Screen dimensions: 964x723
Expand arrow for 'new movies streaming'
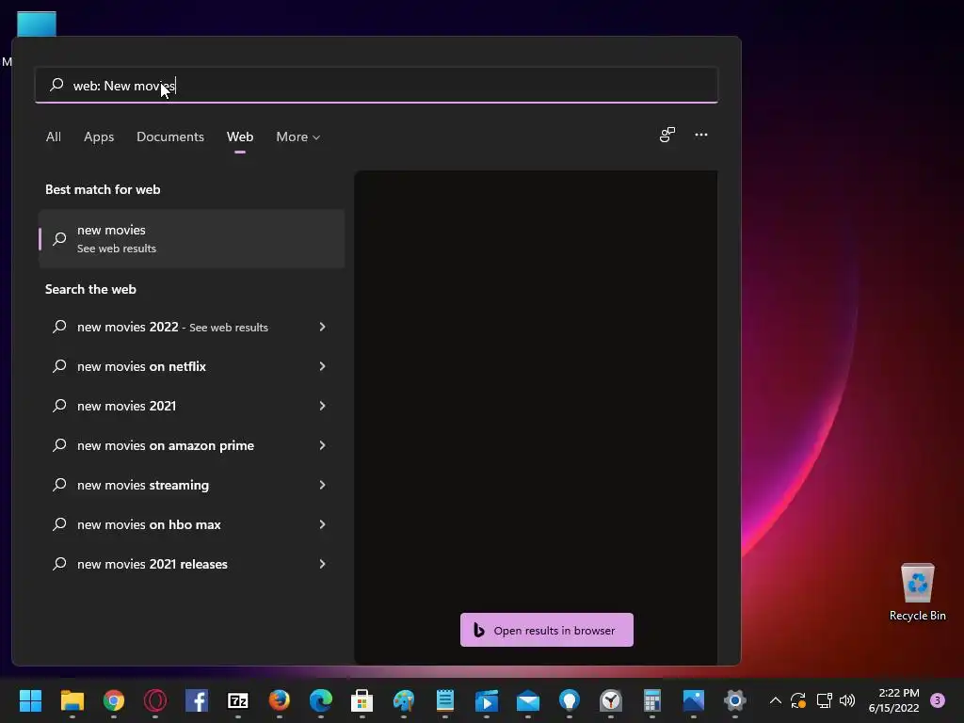tap(322, 485)
